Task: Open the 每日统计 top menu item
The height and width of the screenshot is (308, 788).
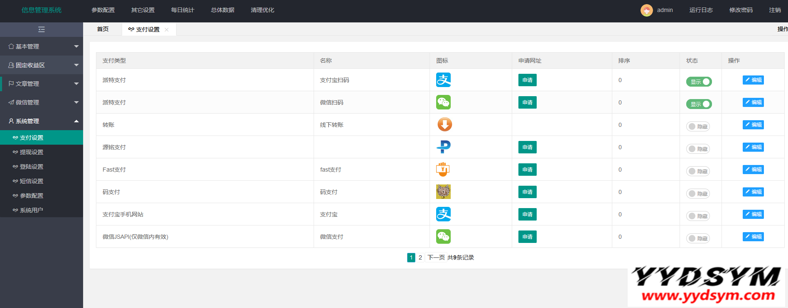Action: click(182, 10)
